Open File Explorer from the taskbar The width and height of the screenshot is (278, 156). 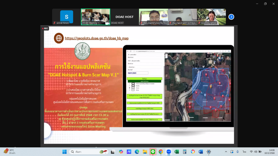[145, 152]
